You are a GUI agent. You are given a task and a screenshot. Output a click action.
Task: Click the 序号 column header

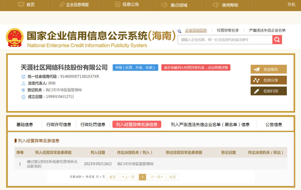click(20, 153)
